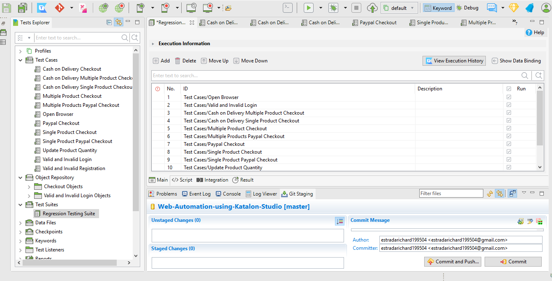Click the Stop execution square icon
The height and width of the screenshot is (281, 552).
pyautogui.click(x=356, y=7)
